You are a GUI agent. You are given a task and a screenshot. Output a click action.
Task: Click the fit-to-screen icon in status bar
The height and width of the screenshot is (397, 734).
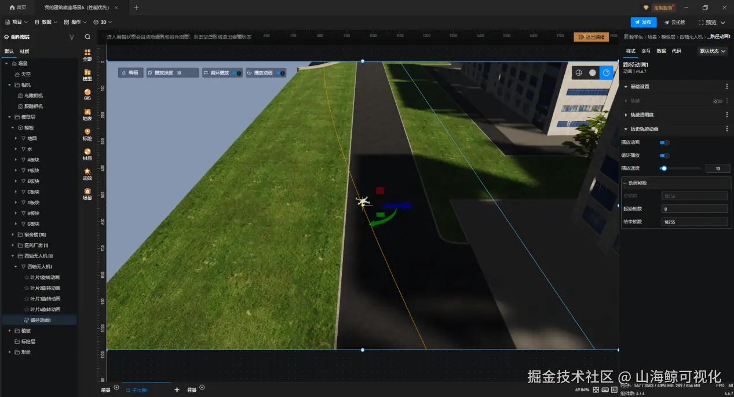[x=596, y=389]
